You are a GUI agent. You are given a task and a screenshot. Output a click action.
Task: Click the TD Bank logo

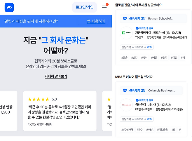pos(126,33)
